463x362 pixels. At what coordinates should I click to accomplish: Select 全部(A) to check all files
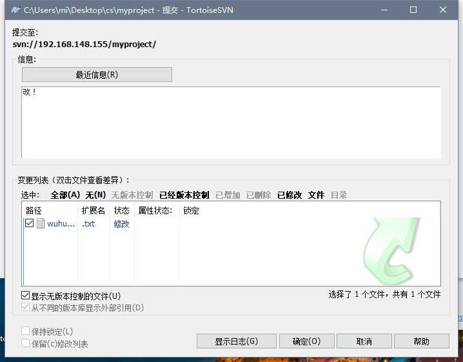point(65,195)
